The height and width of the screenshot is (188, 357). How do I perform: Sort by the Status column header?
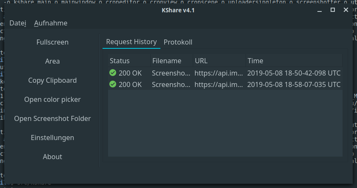point(120,61)
